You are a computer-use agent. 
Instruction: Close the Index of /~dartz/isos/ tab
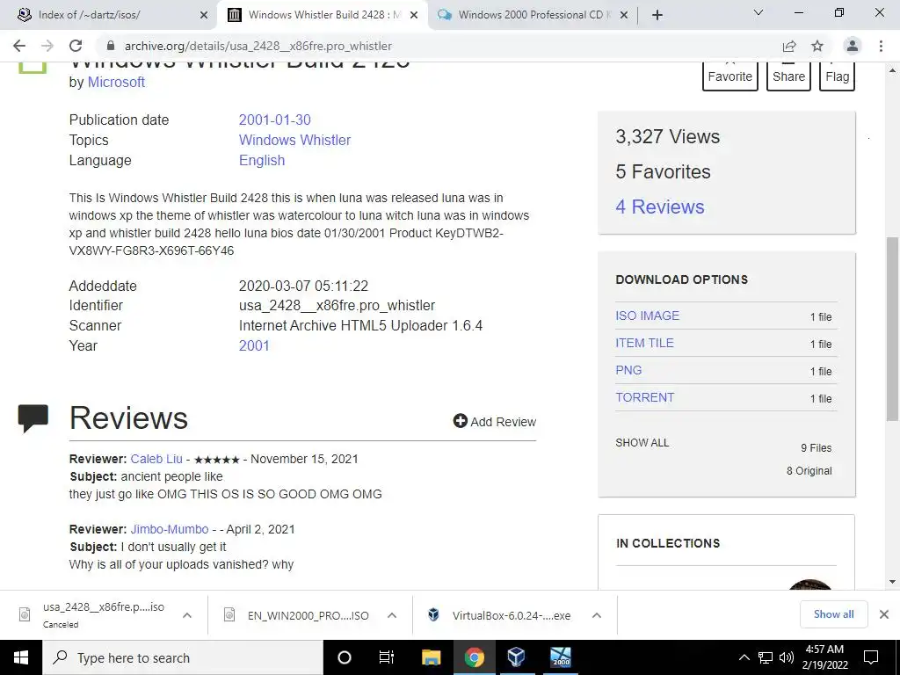(204, 15)
